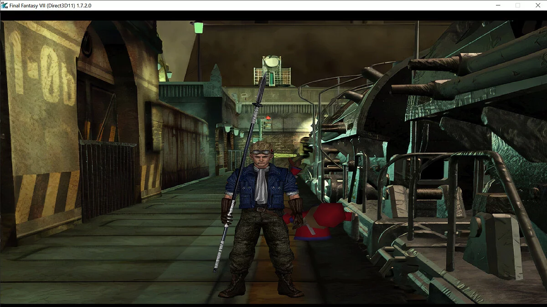Screen dimensions: 547x307
Task: Click the Final Fantasy VII title bar icon
Action: tap(5, 5)
